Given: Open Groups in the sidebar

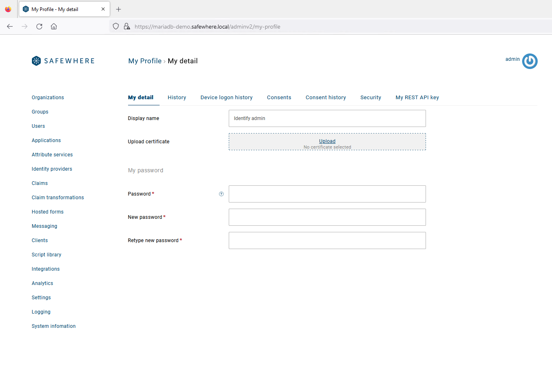Looking at the screenshot, I should click(x=40, y=112).
